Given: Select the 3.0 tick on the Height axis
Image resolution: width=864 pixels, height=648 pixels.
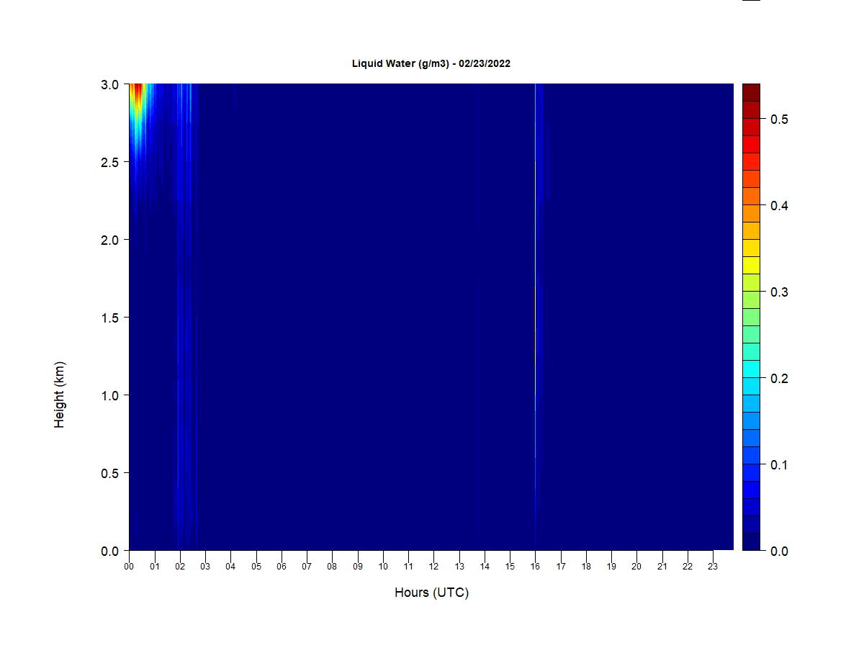Looking at the screenshot, I should (109, 84).
